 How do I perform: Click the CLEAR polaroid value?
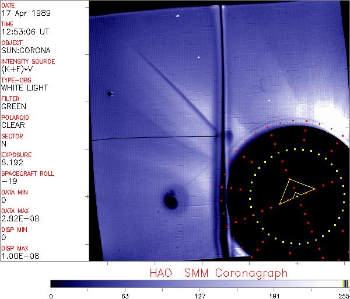tap(12, 125)
